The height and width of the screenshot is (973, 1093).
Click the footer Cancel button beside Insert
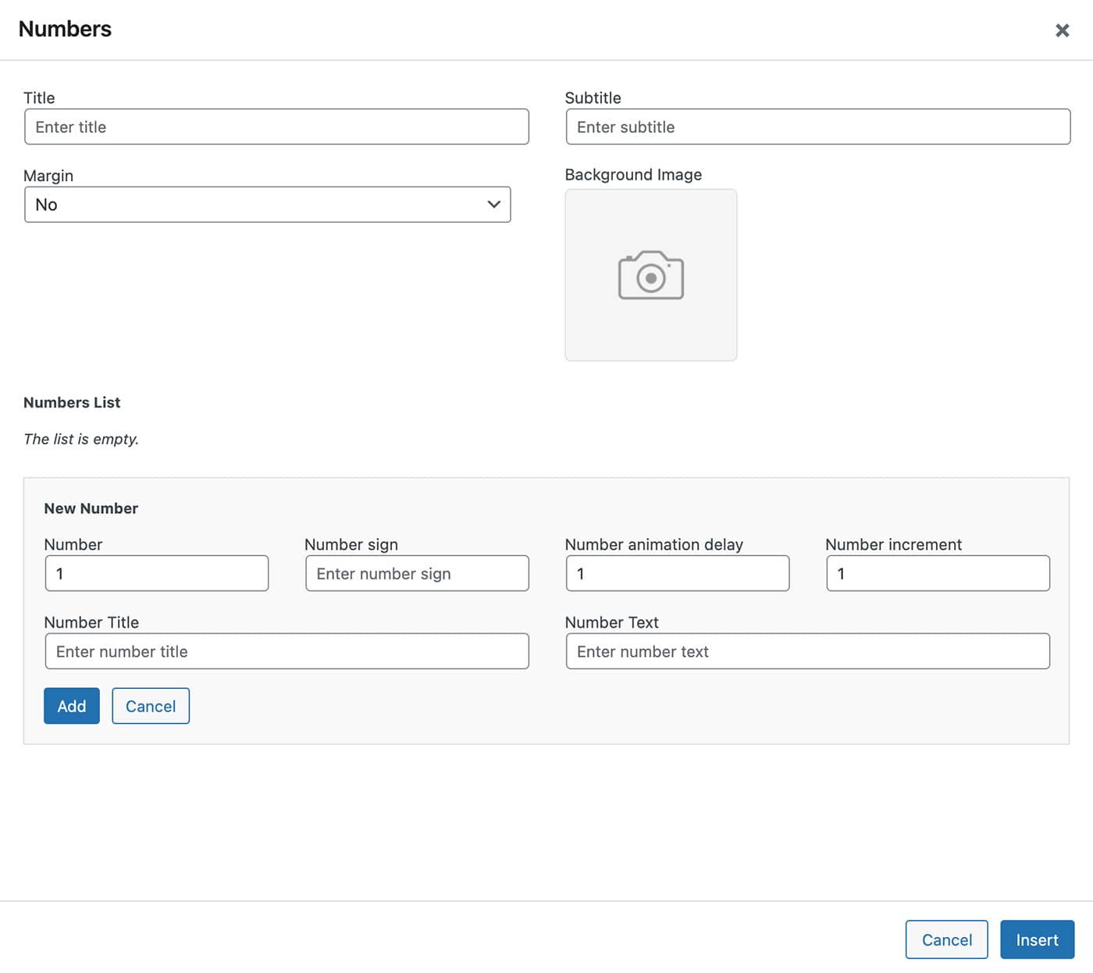[946, 939]
